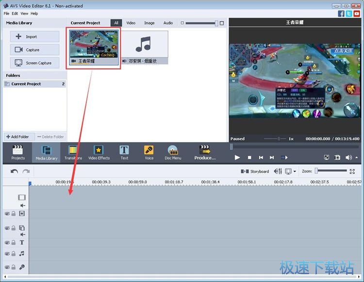Open the Transitions panel

coord(73,152)
